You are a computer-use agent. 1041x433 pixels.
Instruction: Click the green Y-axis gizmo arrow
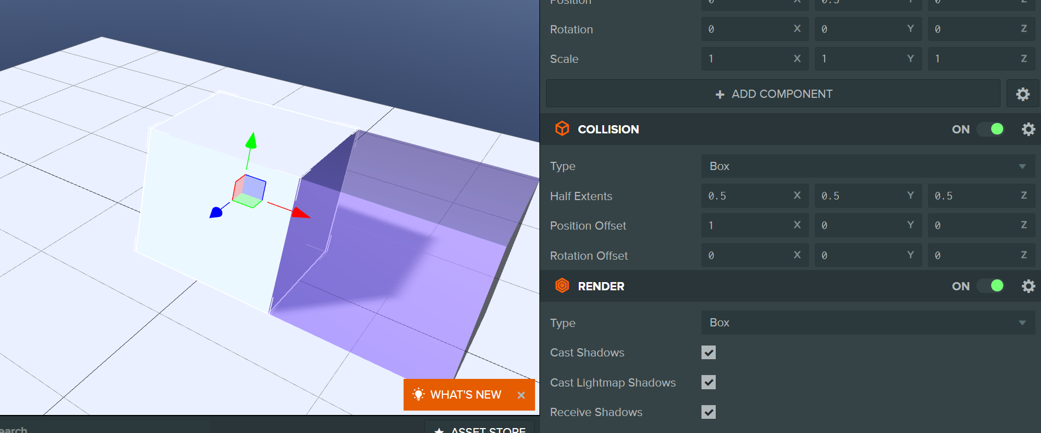point(251,141)
